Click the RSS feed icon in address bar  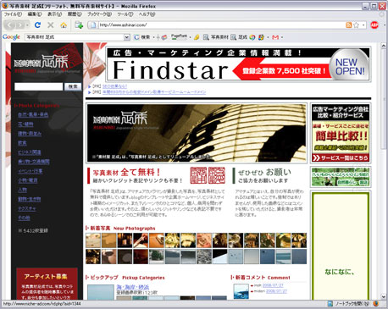pos(349,25)
